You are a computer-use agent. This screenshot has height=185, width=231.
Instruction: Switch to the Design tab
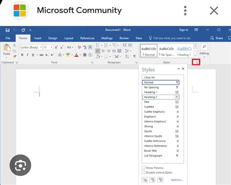(53, 38)
